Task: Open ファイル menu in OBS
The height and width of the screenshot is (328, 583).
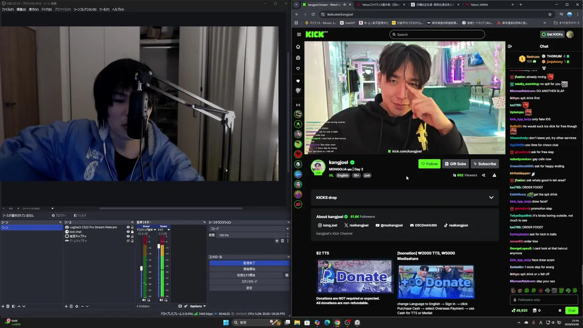Action: (x=7, y=10)
